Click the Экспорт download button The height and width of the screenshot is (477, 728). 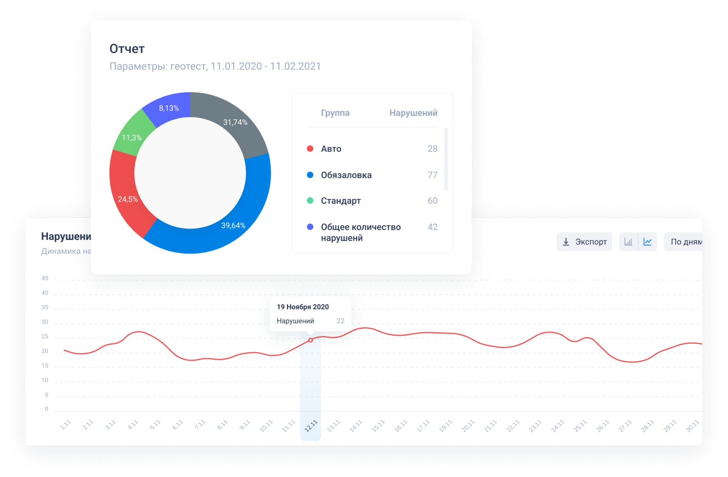click(584, 242)
